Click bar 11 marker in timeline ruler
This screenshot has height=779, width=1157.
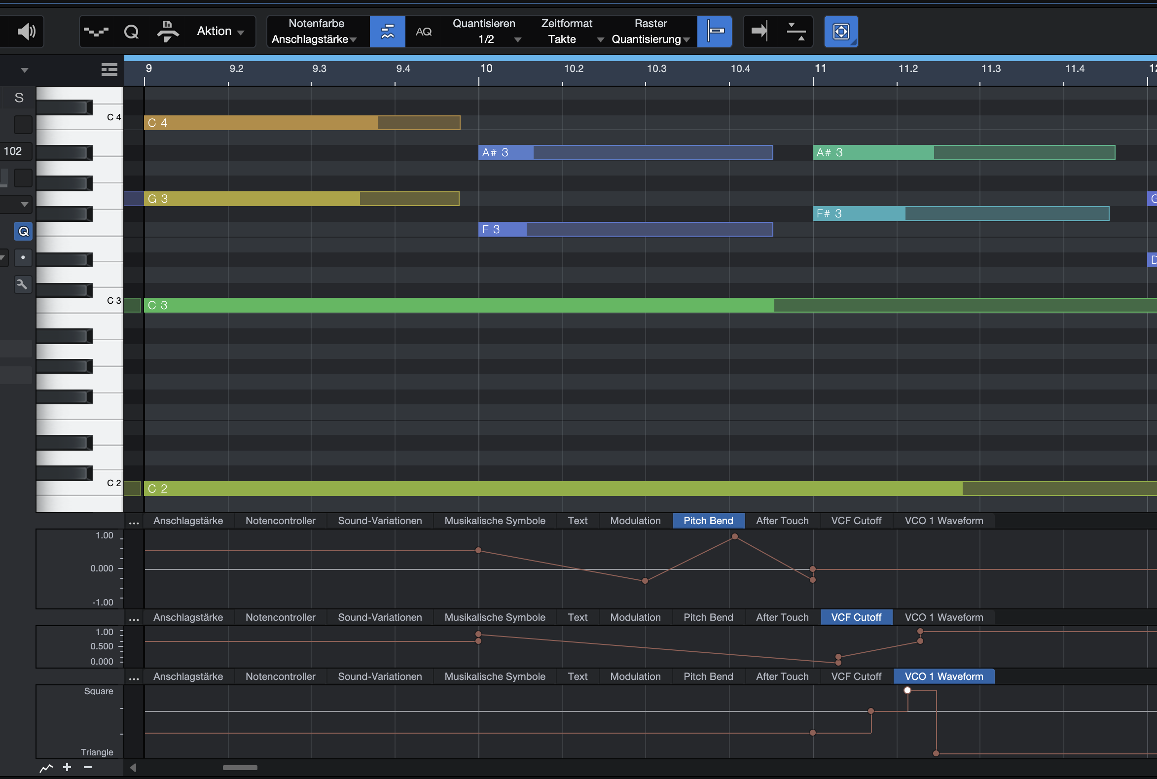pyautogui.click(x=820, y=69)
